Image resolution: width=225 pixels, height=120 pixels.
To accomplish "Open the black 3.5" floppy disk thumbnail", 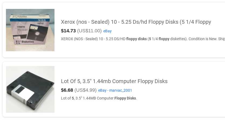I will (x=30, y=89).
